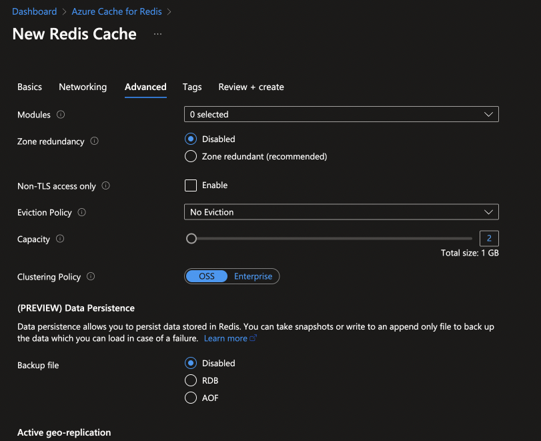Go to the Basics tab
This screenshot has width=541, height=441.
[29, 87]
